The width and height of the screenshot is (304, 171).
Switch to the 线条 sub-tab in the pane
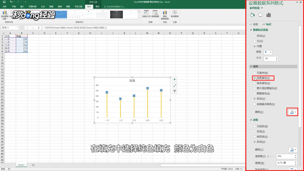coord(254,24)
